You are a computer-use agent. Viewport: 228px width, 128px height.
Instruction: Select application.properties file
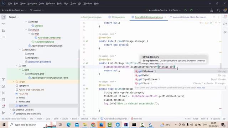(40, 62)
